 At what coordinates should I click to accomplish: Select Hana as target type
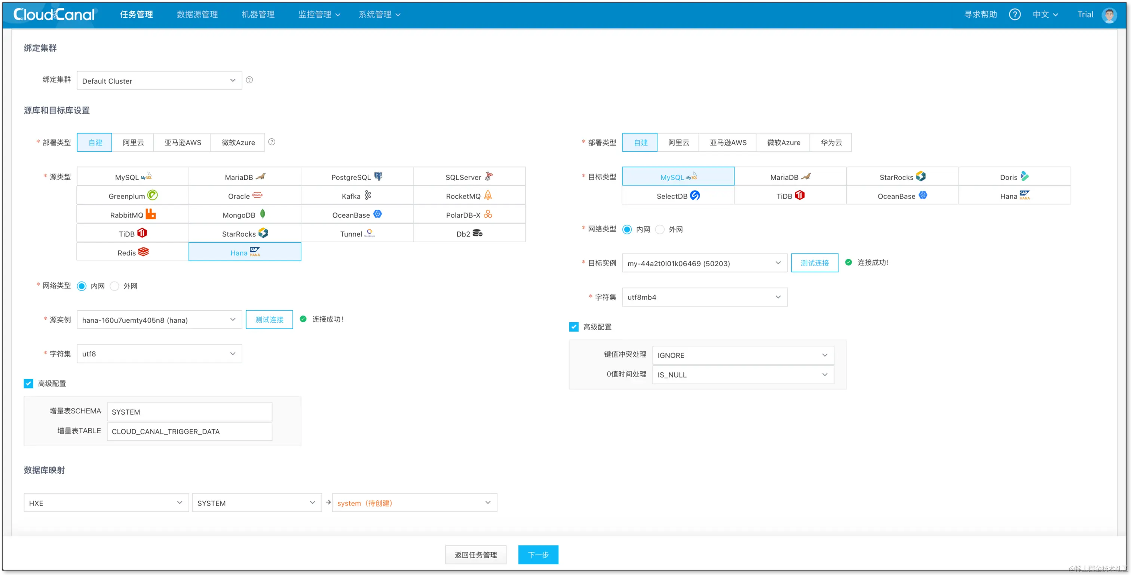click(1015, 196)
